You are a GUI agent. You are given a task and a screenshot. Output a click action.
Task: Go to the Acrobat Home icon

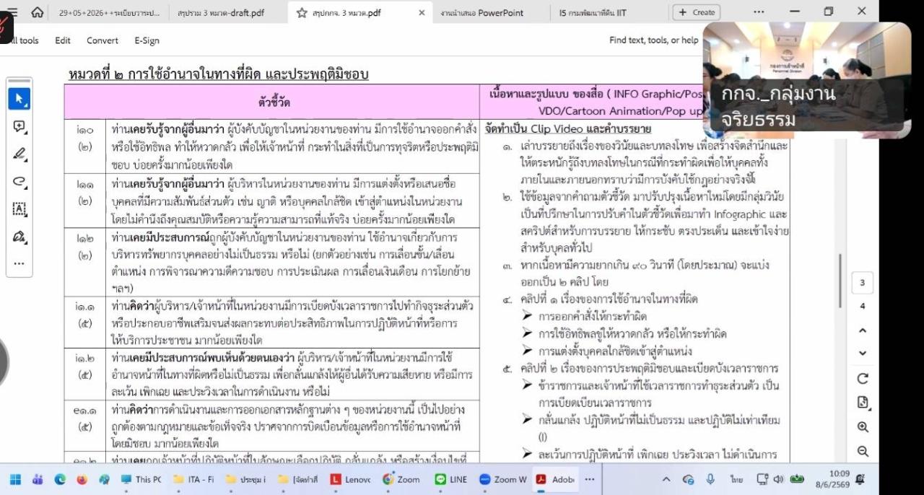[x=38, y=12]
